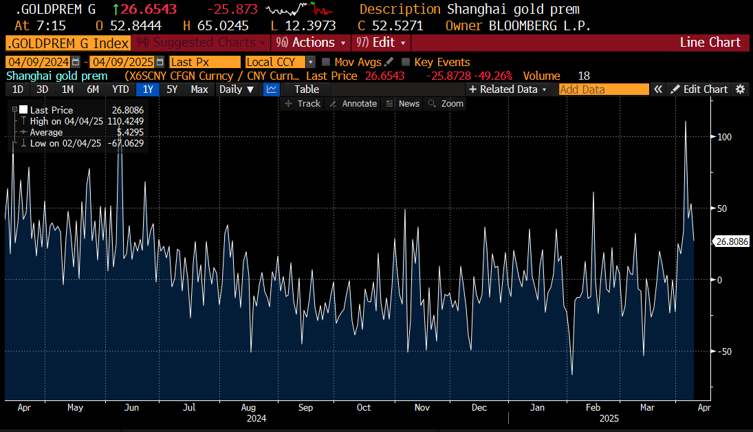Click the -49.26% change value
This screenshot has height=432, width=753.
click(493, 76)
